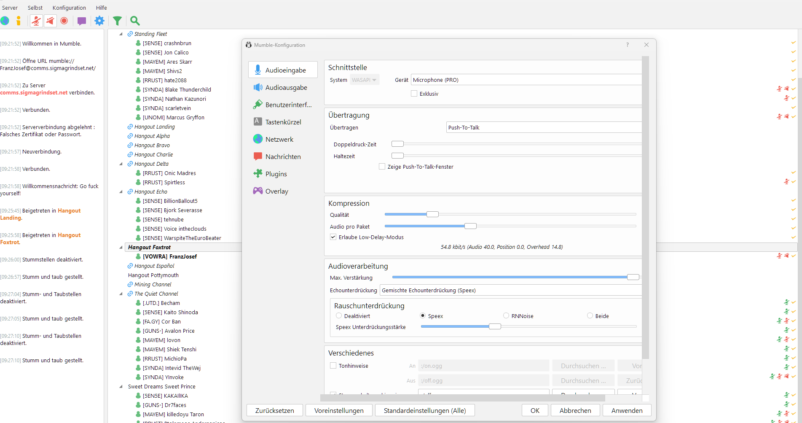This screenshot has width=802, height=423.
Task: Select the Beide radio button
Action: [x=590, y=315]
